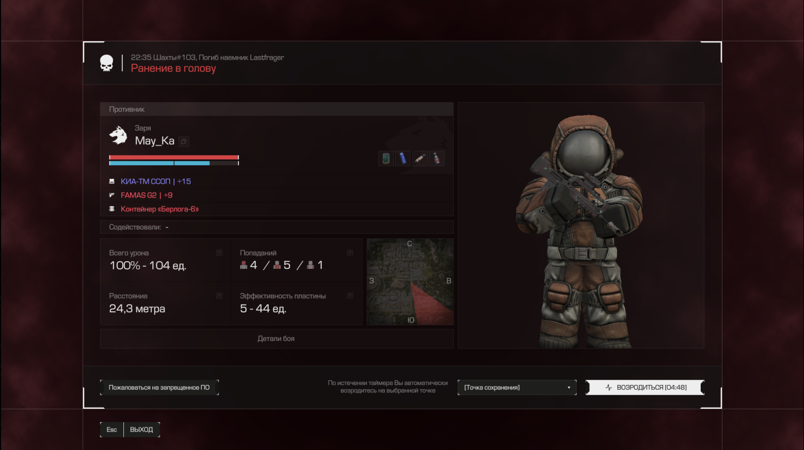The width and height of the screenshot is (804, 450).
Task: Click the ВЫХОД exit button
Action: point(141,430)
